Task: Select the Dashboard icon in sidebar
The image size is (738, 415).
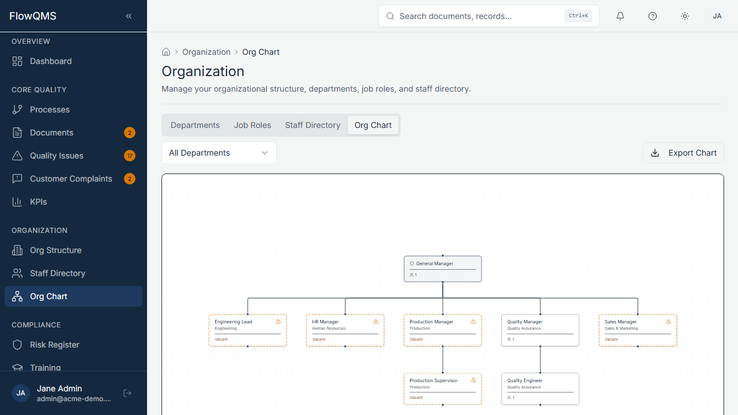Action: click(17, 61)
